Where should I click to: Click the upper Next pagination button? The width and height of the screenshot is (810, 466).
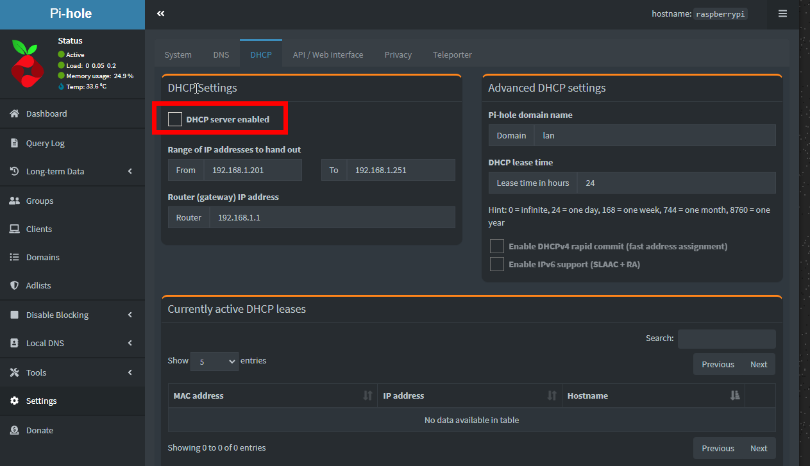(x=759, y=364)
